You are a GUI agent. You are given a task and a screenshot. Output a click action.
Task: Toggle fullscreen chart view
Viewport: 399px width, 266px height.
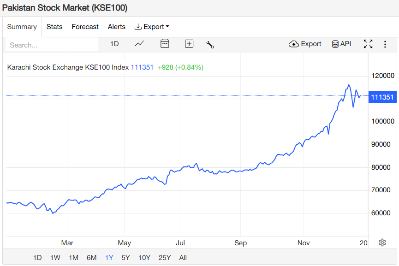[x=368, y=44]
